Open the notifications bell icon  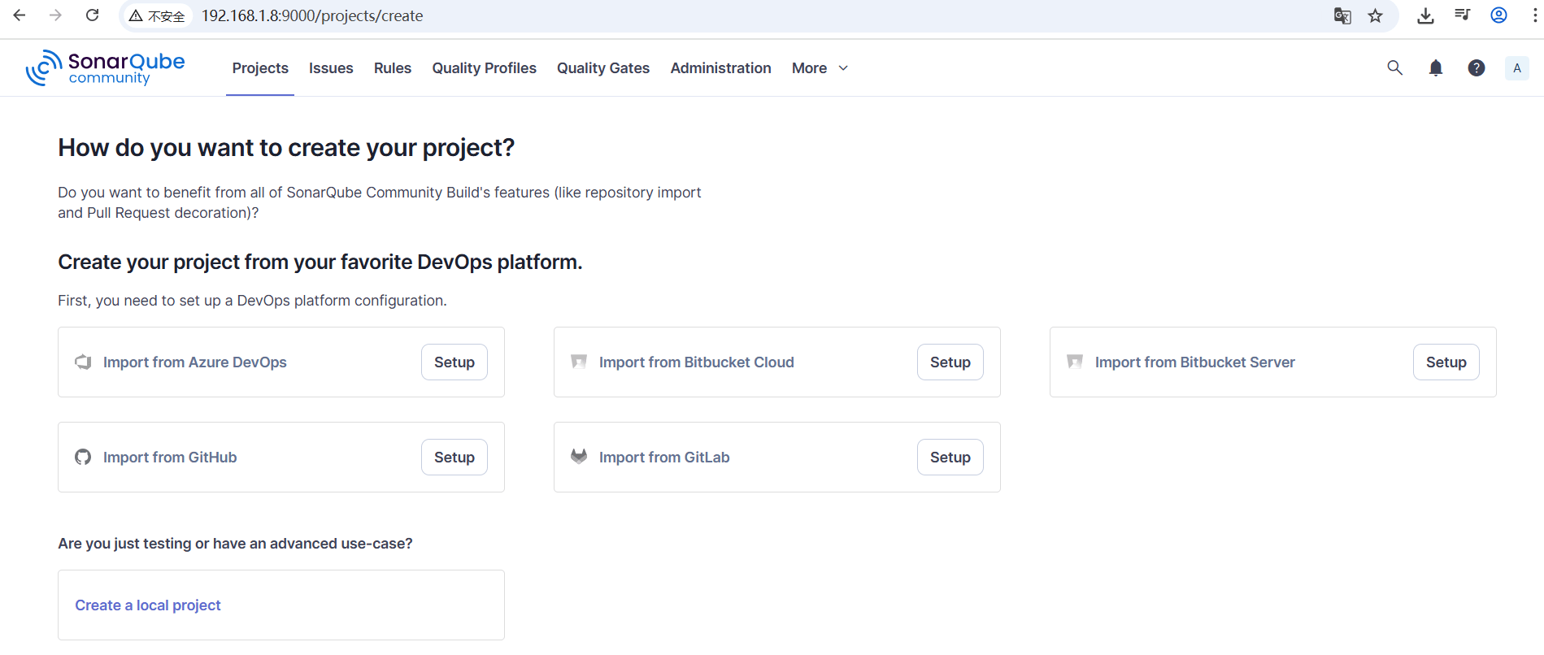[1436, 68]
